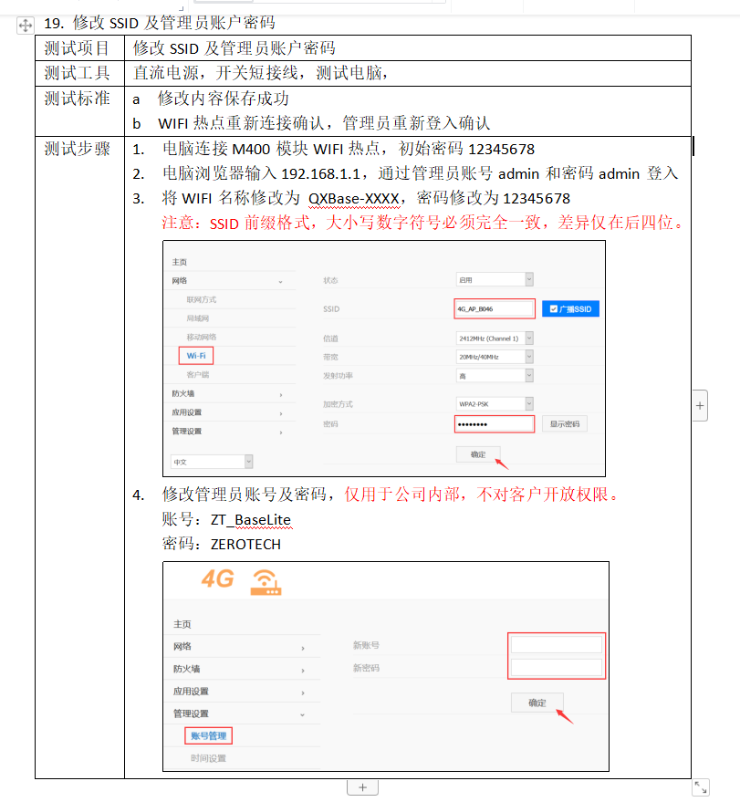
Task: Click the red note starting with 注意：SSID
Action: pyautogui.click(x=422, y=223)
